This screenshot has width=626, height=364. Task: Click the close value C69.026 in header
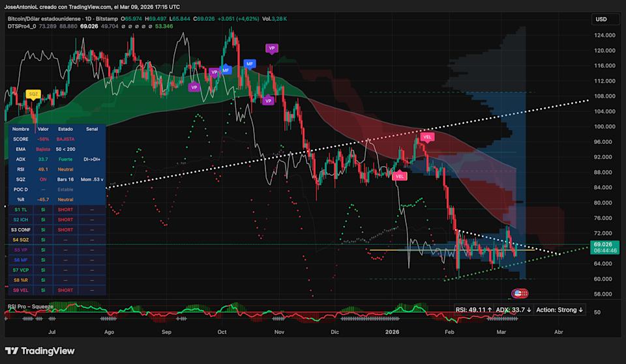tap(204, 19)
